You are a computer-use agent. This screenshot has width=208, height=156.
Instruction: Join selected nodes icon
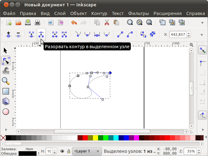[x=31, y=34]
